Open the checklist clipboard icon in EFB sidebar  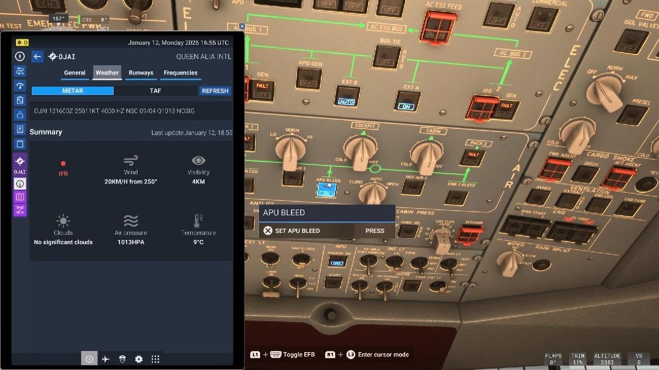pyautogui.click(x=20, y=100)
